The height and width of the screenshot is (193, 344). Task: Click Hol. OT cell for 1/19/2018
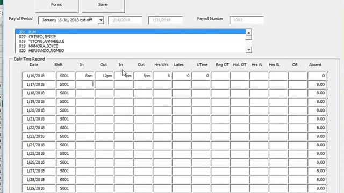[240, 102]
